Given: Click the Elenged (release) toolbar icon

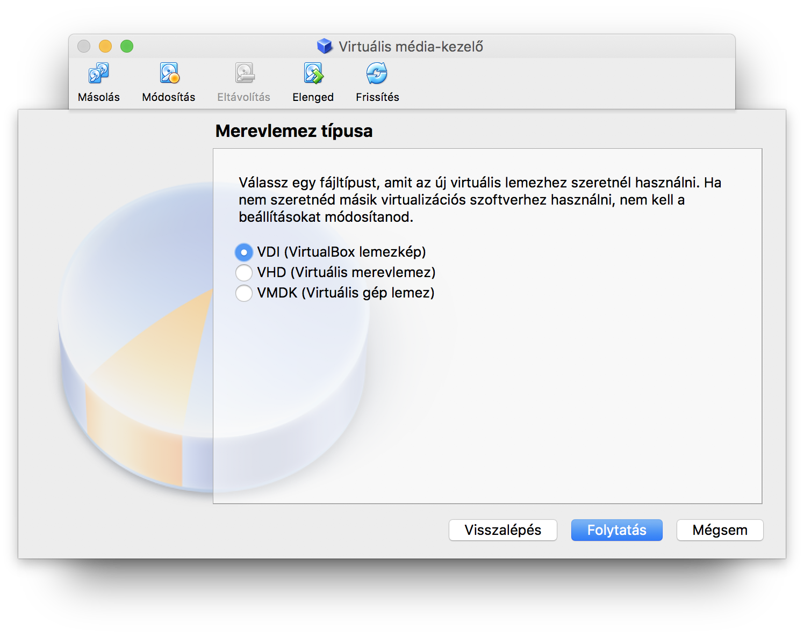Looking at the screenshot, I should (x=313, y=73).
